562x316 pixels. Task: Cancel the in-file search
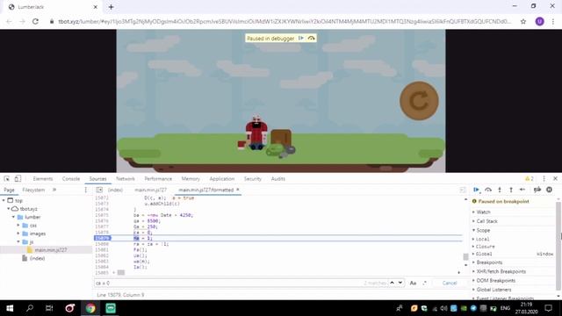point(450,283)
